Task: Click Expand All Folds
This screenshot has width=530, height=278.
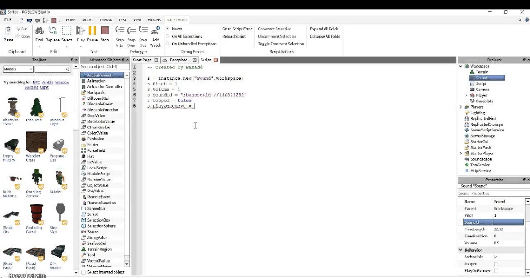Action: (325, 29)
